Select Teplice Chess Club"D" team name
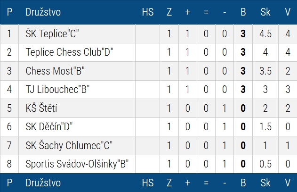Viewport: 297px width, 192px height. 70,52
